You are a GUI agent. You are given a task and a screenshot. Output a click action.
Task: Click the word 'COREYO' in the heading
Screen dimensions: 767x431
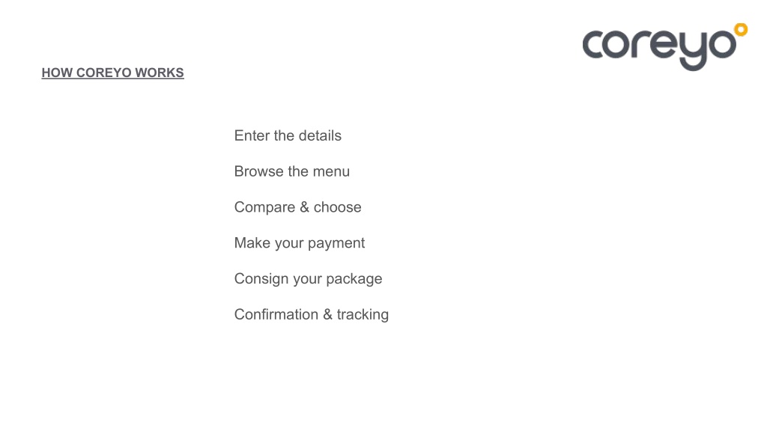coord(103,73)
